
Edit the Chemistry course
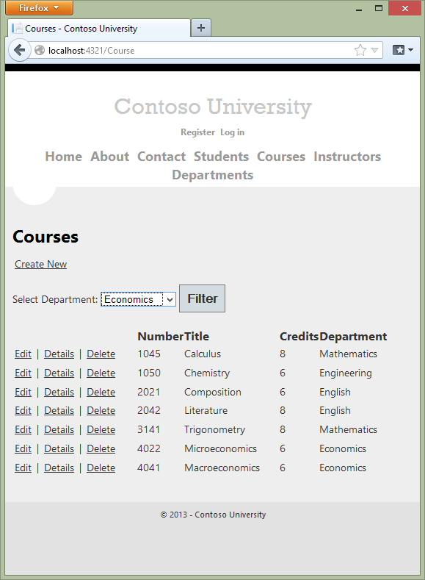click(x=23, y=373)
